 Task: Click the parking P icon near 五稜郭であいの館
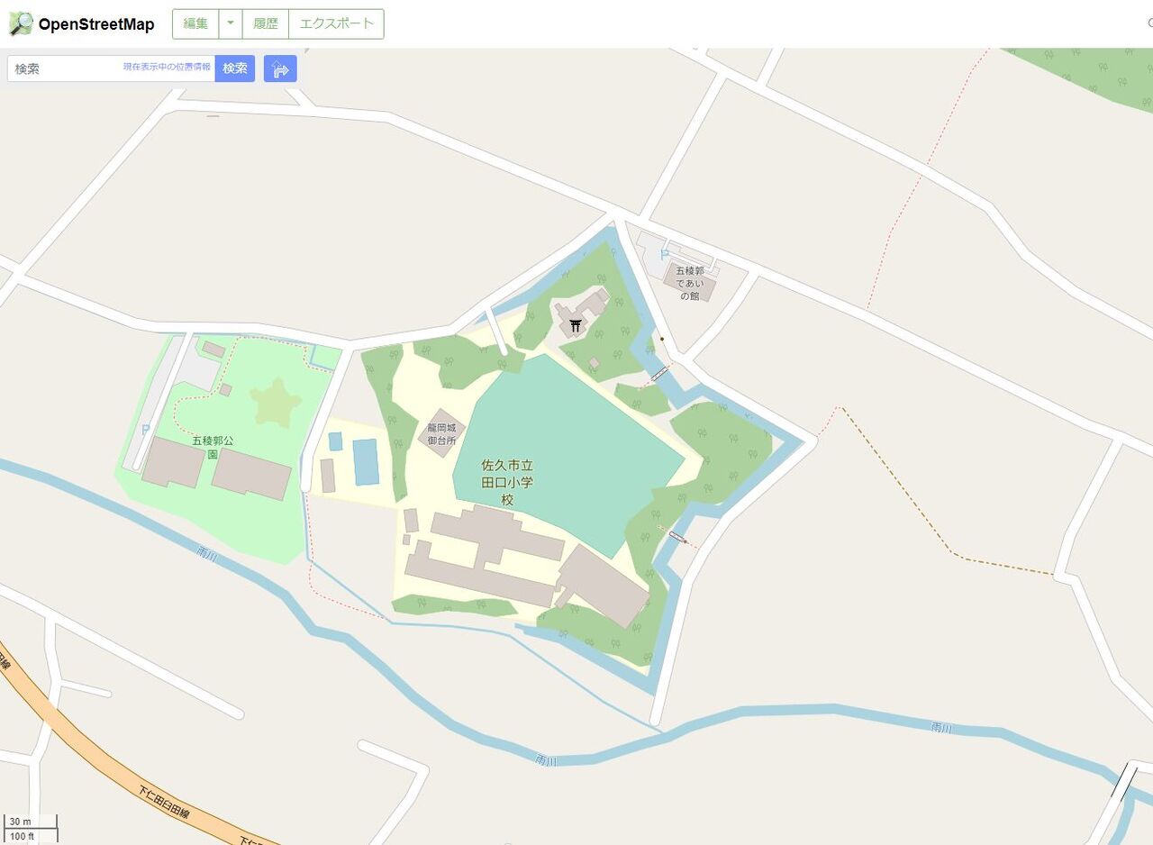[x=665, y=255]
